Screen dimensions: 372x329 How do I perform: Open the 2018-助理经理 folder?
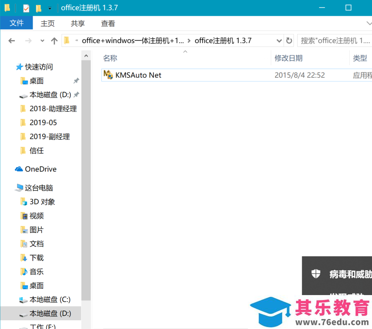[x=53, y=109]
